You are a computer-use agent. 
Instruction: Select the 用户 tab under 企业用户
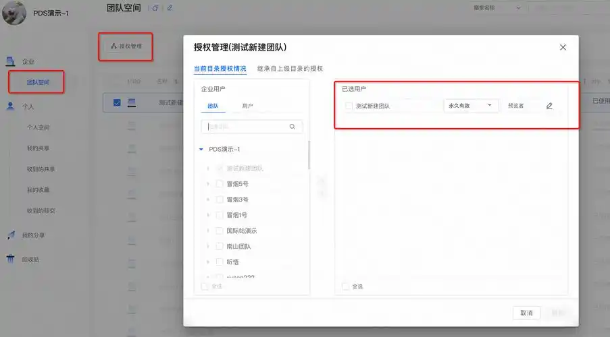pos(247,106)
